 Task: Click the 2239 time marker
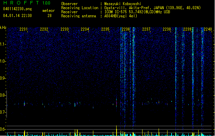187,29
